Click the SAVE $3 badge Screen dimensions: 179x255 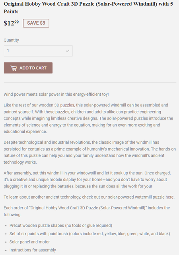click(x=36, y=23)
